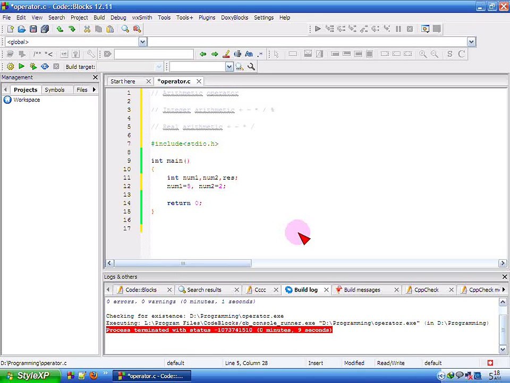Click the search magnifier beside the combo box
The height and width of the screenshot is (383, 510).
tap(240, 67)
